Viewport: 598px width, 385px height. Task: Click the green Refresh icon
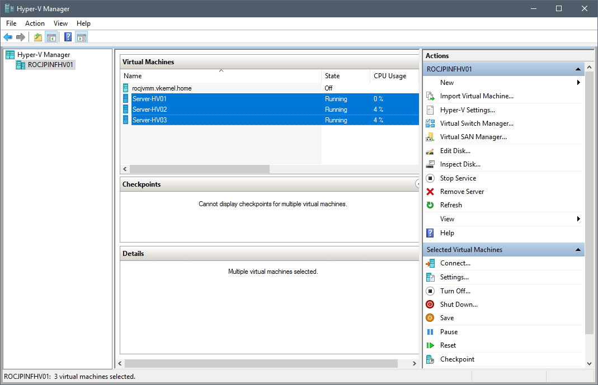430,205
